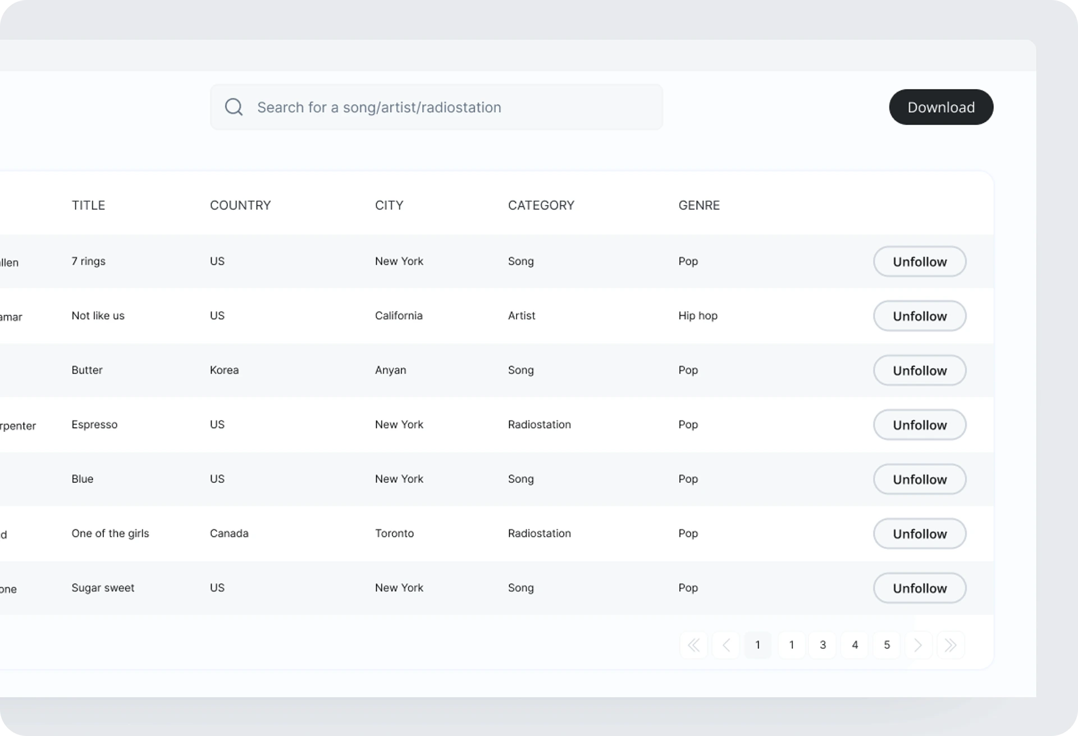Screen dimensions: 1078x736
Task: Unfollow the Not like us entry
Action: 920,316
